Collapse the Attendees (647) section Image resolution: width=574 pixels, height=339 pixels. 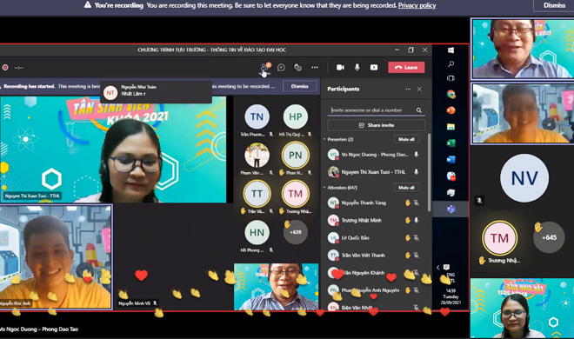point(324,188)
